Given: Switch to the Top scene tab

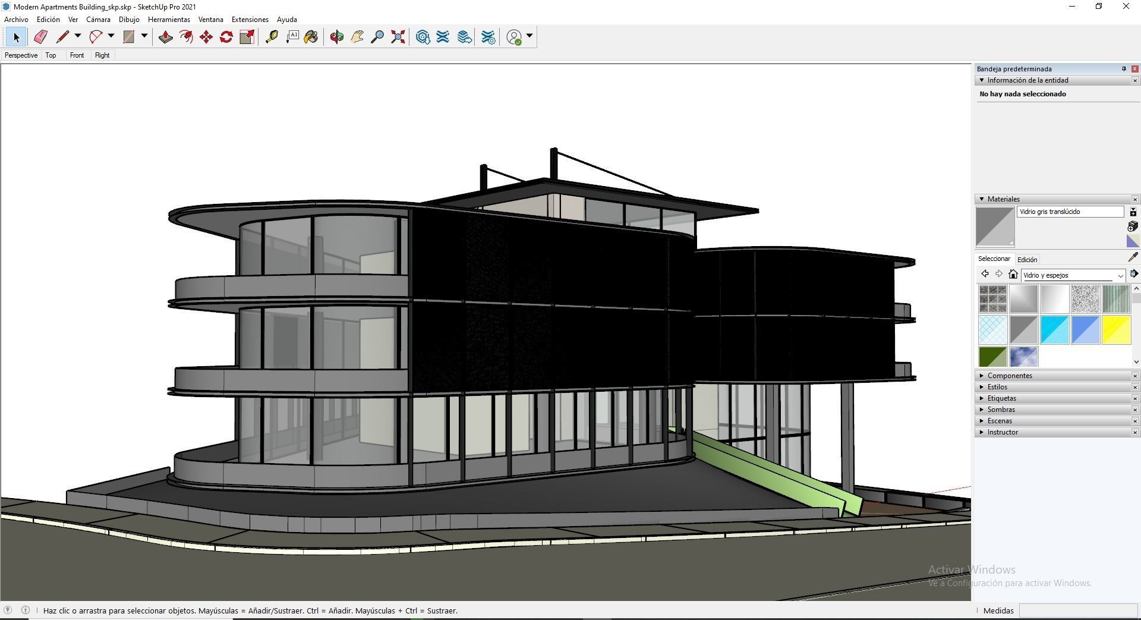Looking at the screenshot, I should [51, 55].
